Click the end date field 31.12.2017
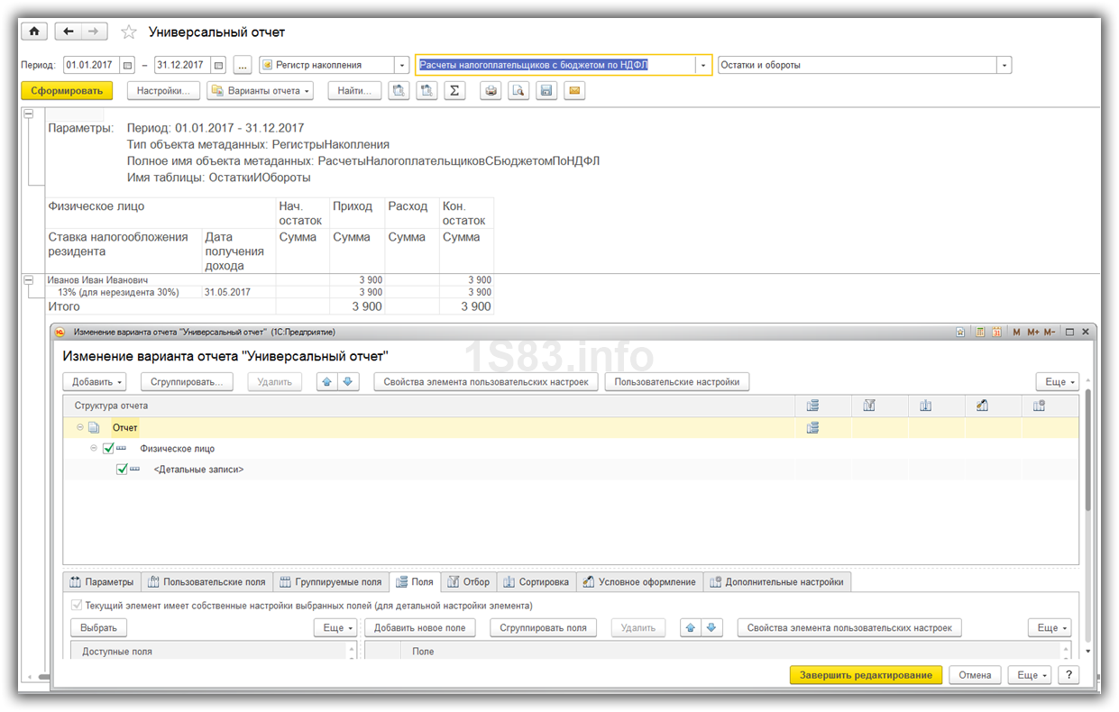This screenshot has height=712, width=1119. coord(181,66)
